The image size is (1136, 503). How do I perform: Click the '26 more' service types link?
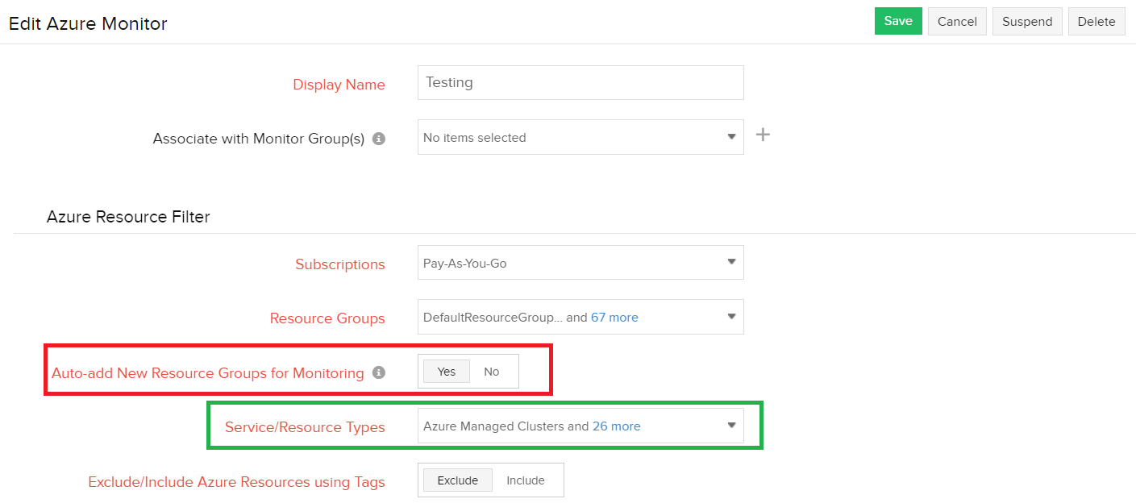pyautogui.click(x=616, y=426)
